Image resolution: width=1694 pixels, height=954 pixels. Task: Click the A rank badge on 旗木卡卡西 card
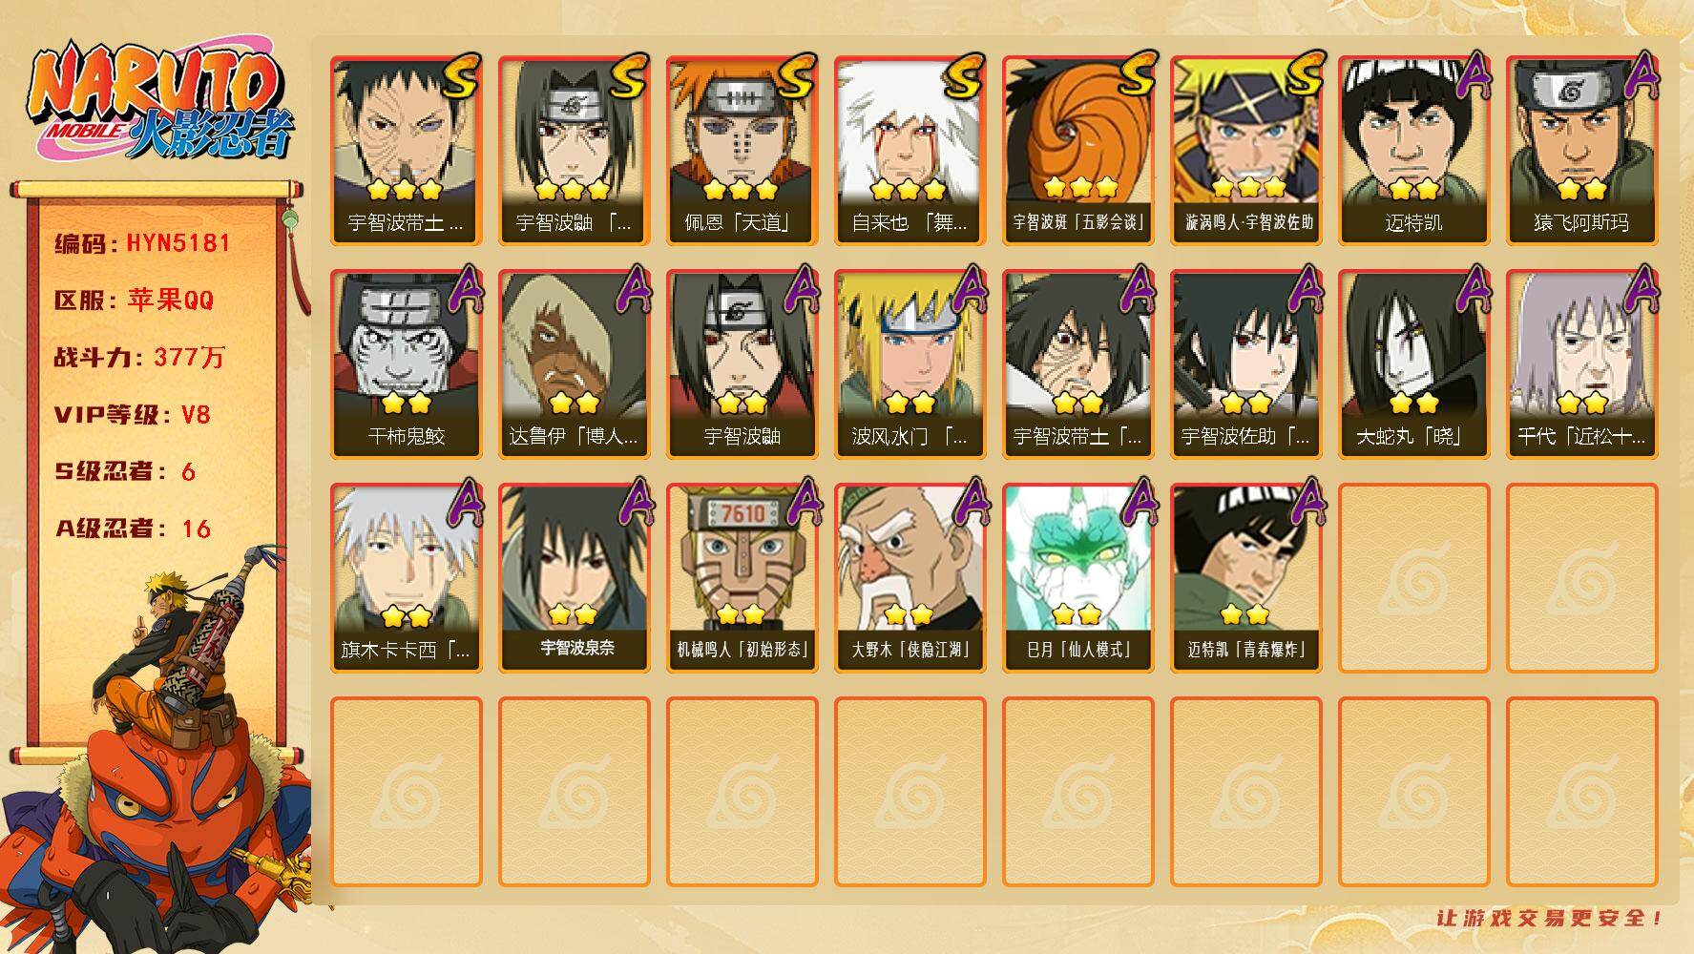point(463,503)
